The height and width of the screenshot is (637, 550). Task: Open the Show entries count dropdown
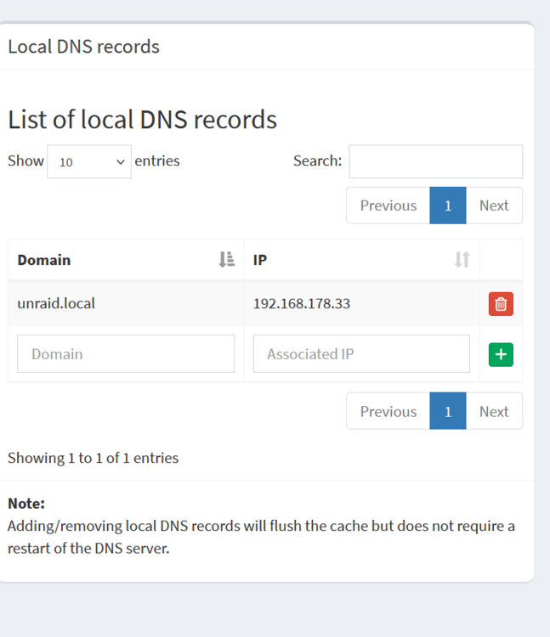[x=89, y=161]
